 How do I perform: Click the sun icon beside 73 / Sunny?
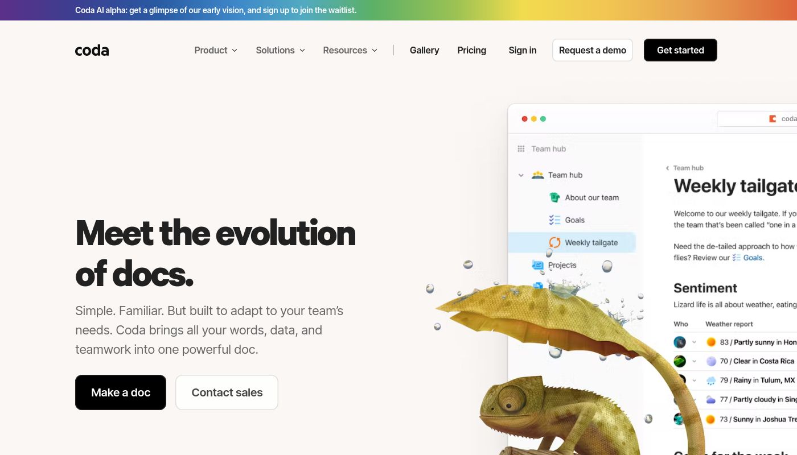711,419
